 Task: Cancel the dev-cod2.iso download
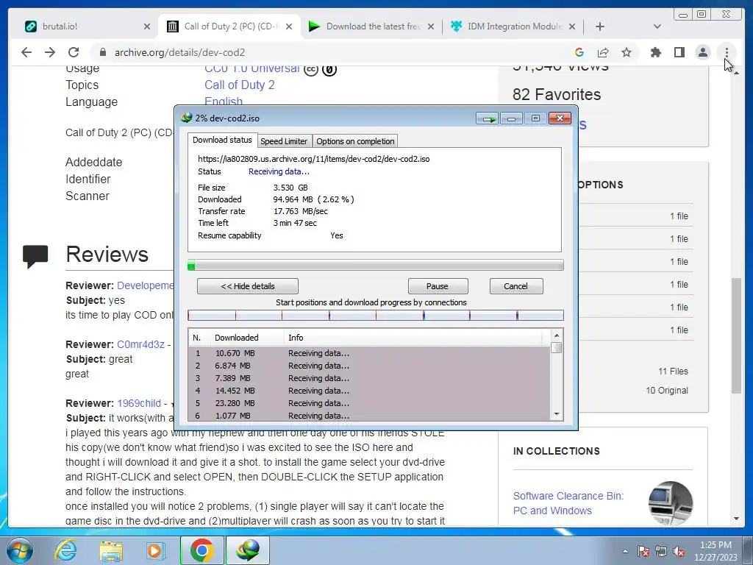tap(516, 286)
